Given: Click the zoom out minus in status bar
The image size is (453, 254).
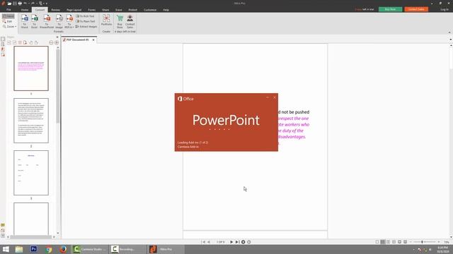Looking at the screenshot, I should [411, 242].
